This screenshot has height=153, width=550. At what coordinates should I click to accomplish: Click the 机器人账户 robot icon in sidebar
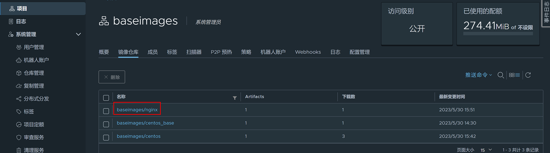19,60
